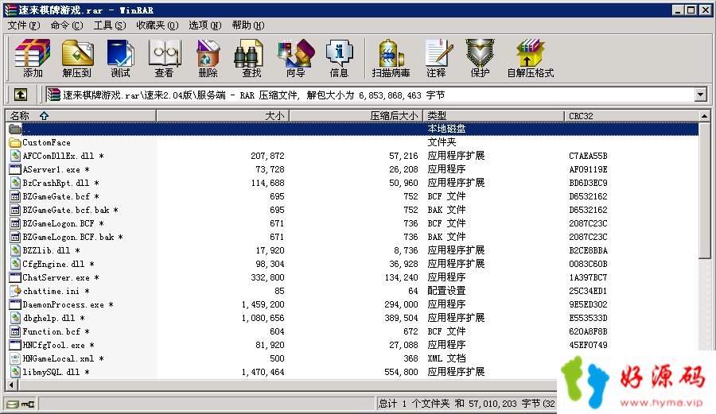Click the vertical scrollbar up arrow
Viewport: 716px width, 414px height.
point(705,116)
